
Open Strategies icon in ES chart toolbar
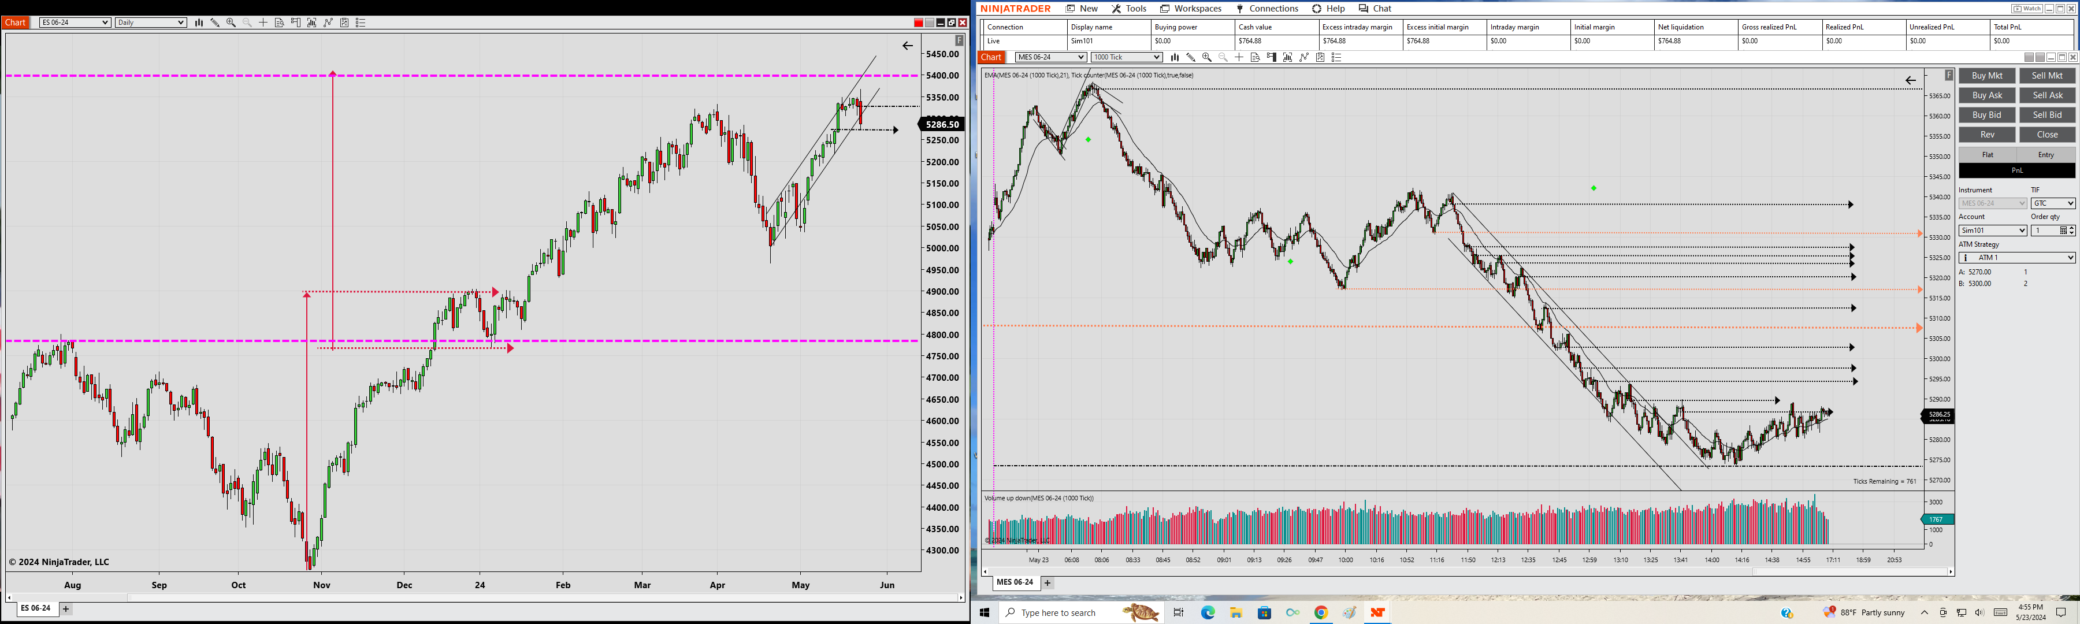click(x=328, y=23)
